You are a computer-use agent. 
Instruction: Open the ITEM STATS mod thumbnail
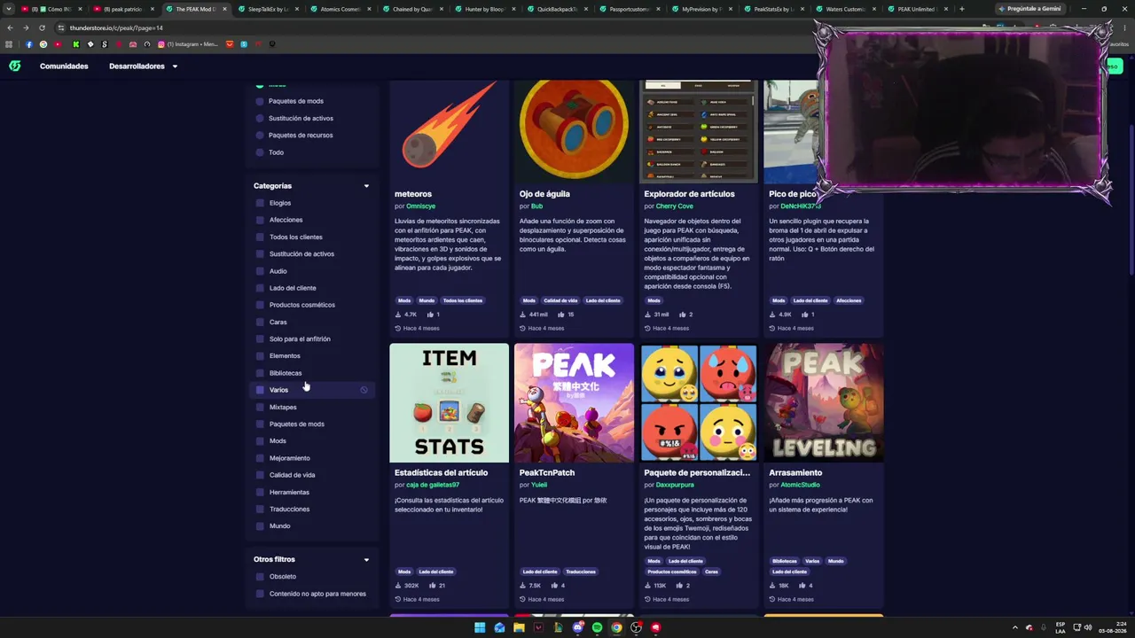449,403
